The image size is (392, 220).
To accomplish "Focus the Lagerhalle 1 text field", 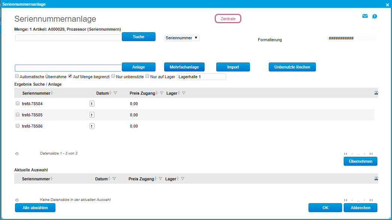I will pyautogui.click(x=201, y=77).
